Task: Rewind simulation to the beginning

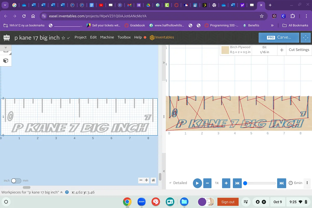Action: 237,183
